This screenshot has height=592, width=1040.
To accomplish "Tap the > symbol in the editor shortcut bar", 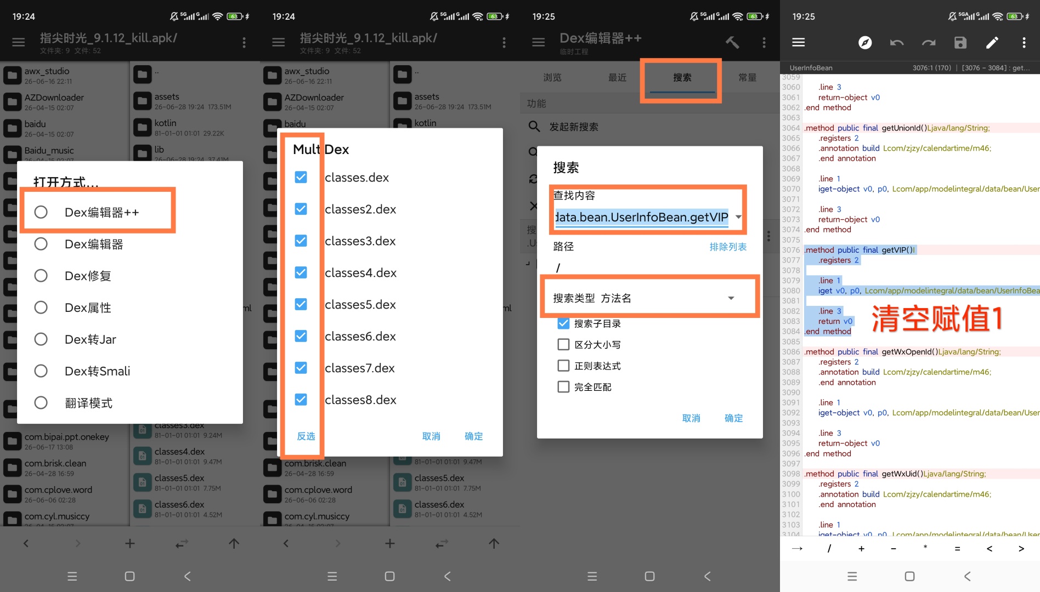I will tap(1021, 548).
